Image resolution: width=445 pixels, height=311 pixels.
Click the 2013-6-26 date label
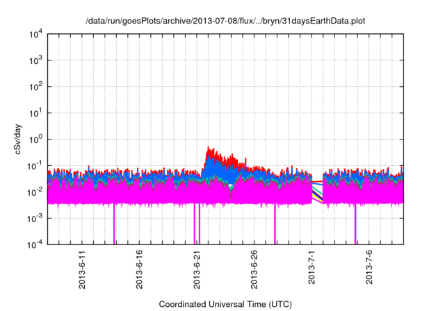[254, 269]
